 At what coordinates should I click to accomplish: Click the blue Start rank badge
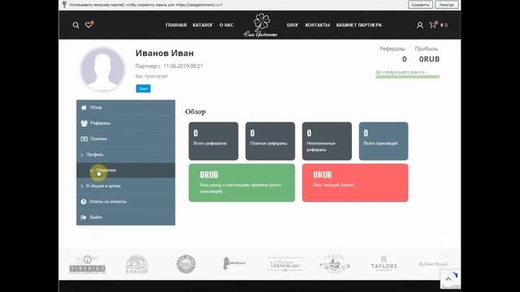click(143, 88)
